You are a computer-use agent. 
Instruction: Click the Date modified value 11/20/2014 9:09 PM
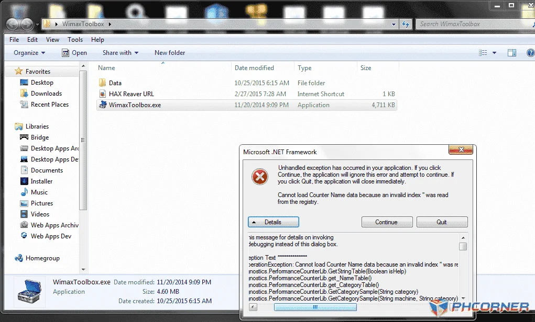pyautogui.click(x=261, y=105)
